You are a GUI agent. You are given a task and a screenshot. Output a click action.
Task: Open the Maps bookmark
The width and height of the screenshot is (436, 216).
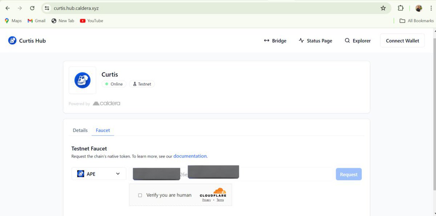click(13, 21)
